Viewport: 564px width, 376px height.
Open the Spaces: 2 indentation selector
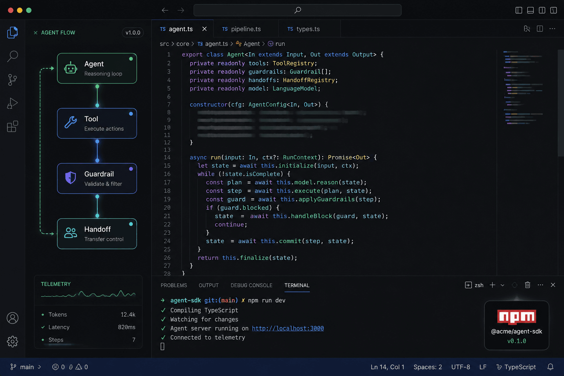(x=428, y=367)
